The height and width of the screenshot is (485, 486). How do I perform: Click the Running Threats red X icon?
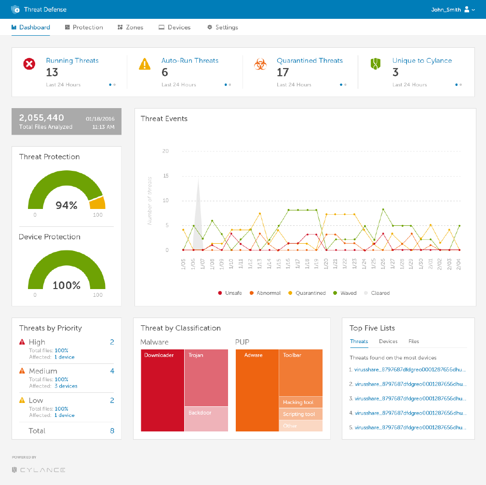click(29, 64)
